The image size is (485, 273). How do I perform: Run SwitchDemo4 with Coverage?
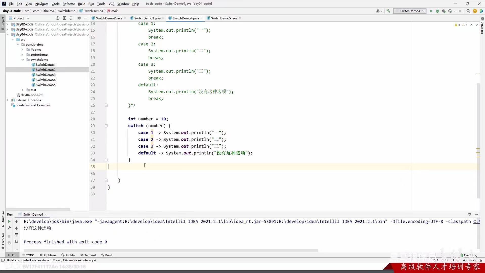point(444,11)
